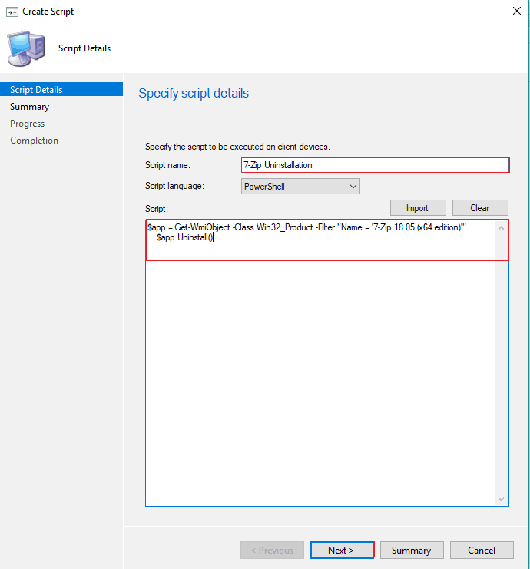530x569 pixels.
Task: Click into the Script name text field
Action: (375, 165)
